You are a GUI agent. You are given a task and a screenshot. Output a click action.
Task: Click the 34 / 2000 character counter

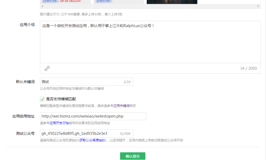[x=249, y=68]
